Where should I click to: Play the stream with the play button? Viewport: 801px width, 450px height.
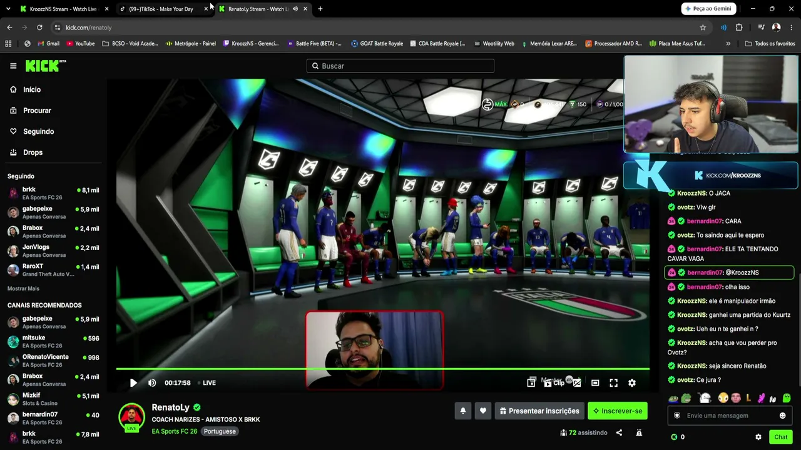133,383
